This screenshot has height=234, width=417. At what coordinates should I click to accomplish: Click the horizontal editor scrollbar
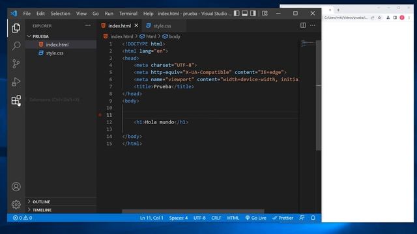point(193,211)
